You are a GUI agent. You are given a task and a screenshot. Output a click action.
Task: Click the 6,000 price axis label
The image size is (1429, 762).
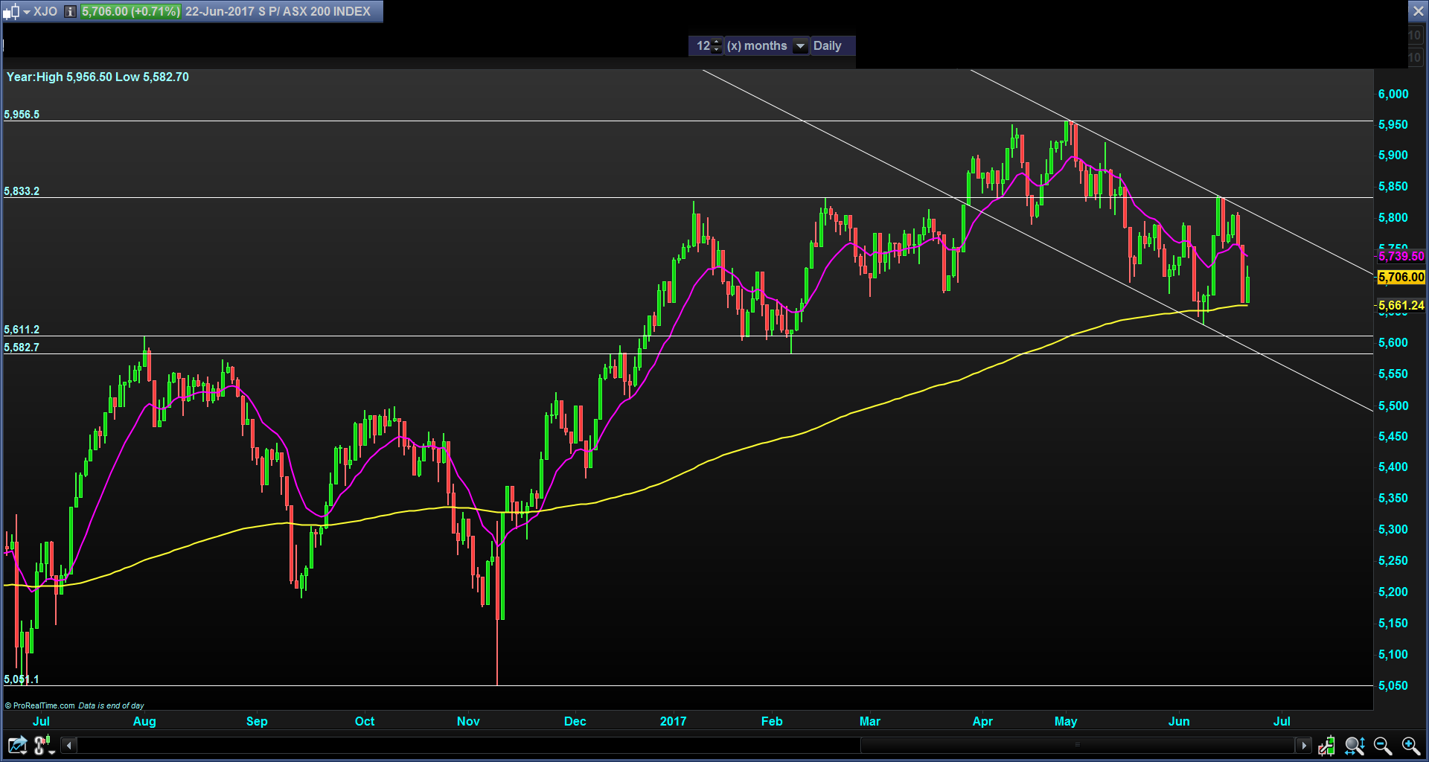tap(1393, 94)
